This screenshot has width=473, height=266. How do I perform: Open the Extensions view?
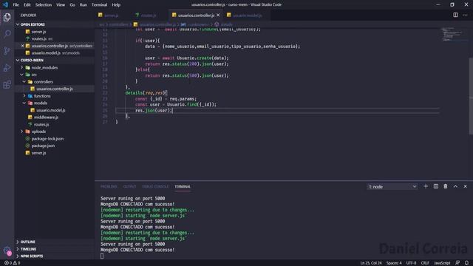click(7, 84)
